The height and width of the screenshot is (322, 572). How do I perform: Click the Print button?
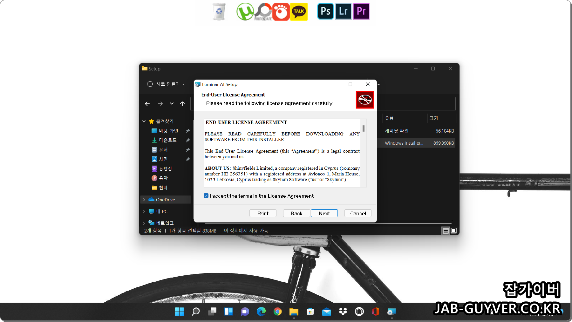pos(263,213)
